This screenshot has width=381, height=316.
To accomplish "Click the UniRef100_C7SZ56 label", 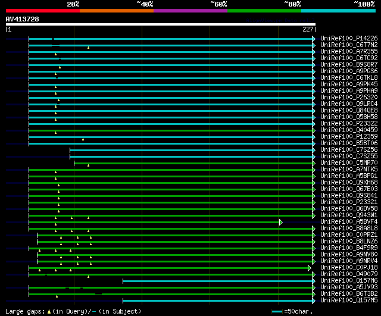I will pos(349,150).
